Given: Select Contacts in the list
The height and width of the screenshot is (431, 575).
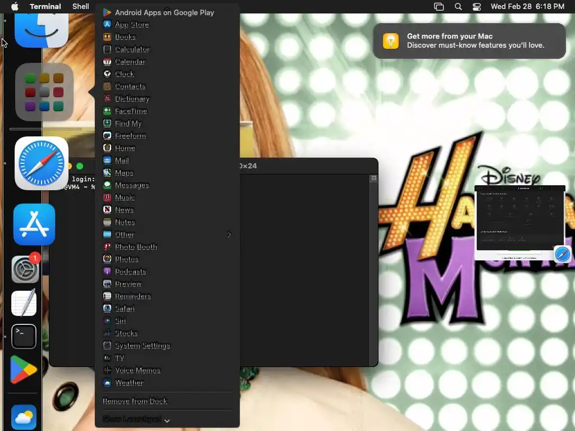Looking at the screenshot, I should click(167, 86).
